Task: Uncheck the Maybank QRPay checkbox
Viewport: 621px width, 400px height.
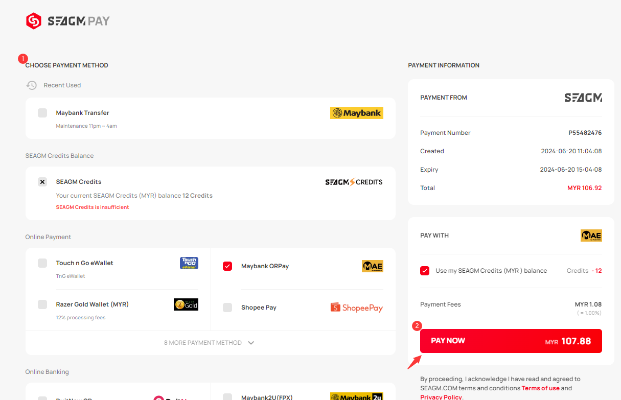Action: click(227, 266)
